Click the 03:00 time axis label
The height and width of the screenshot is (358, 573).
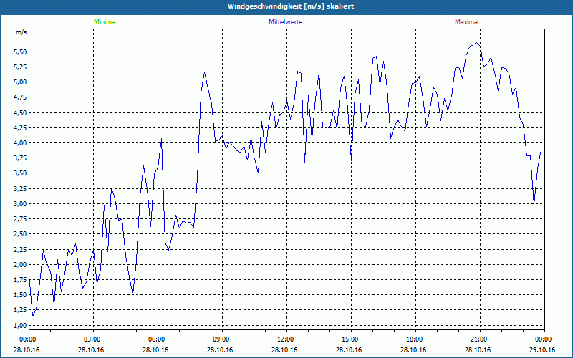[93, 339]
